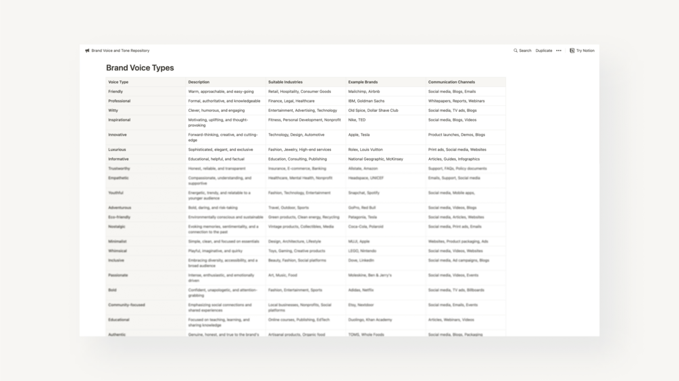The width and height of the screenshot is (679, 381).
Task: Click the Brand Voice Types heading
Action: (x=140, y=68)
